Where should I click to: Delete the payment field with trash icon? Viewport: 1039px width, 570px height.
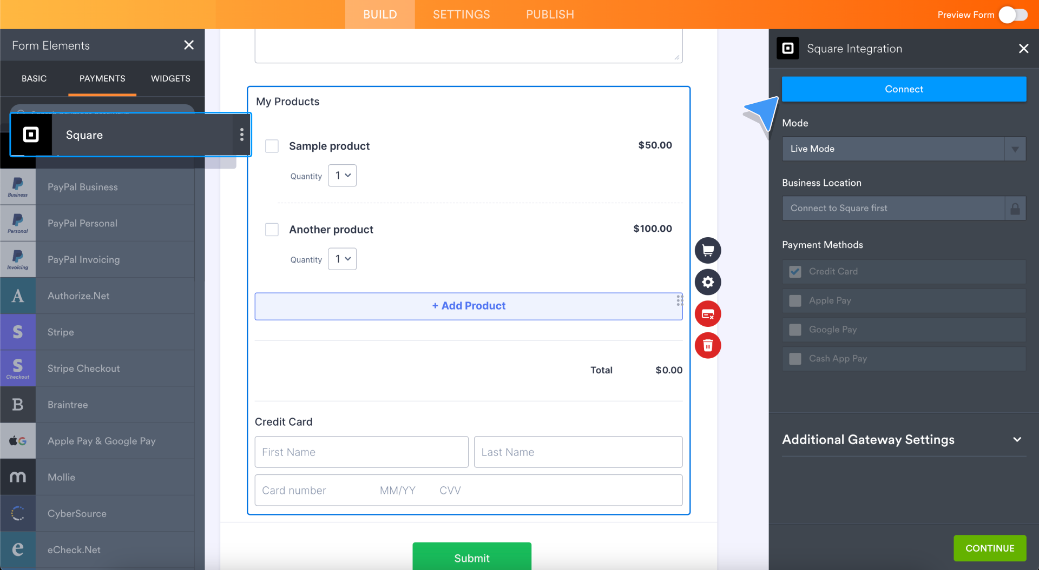pos(708,346)
